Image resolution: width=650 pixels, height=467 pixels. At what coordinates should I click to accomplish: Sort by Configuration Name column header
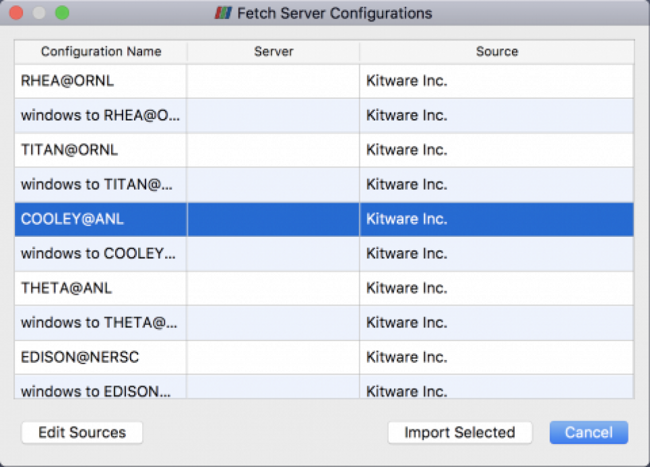101,52
